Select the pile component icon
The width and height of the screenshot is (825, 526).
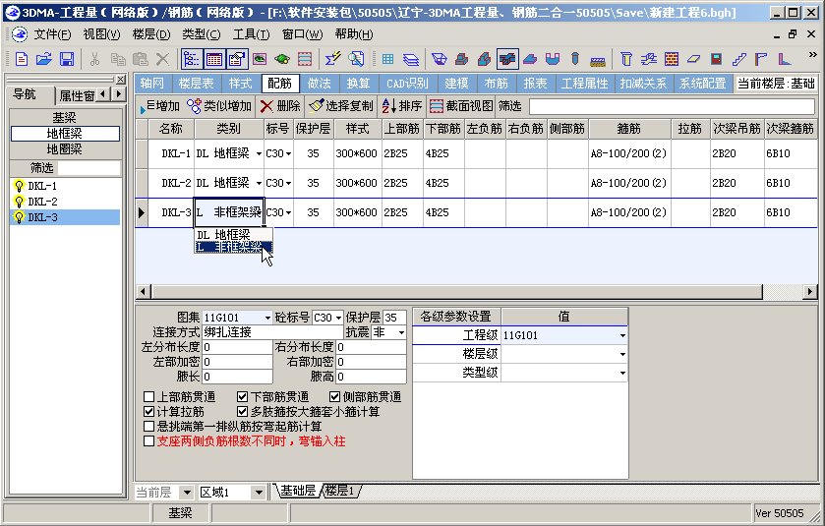click(575, 59)
